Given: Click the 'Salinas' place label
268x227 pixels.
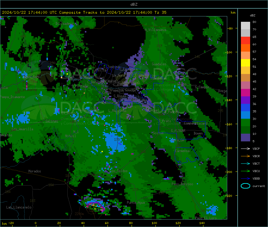Looking at the screenshot, I should pyautogui.click(x=52, y=121).
